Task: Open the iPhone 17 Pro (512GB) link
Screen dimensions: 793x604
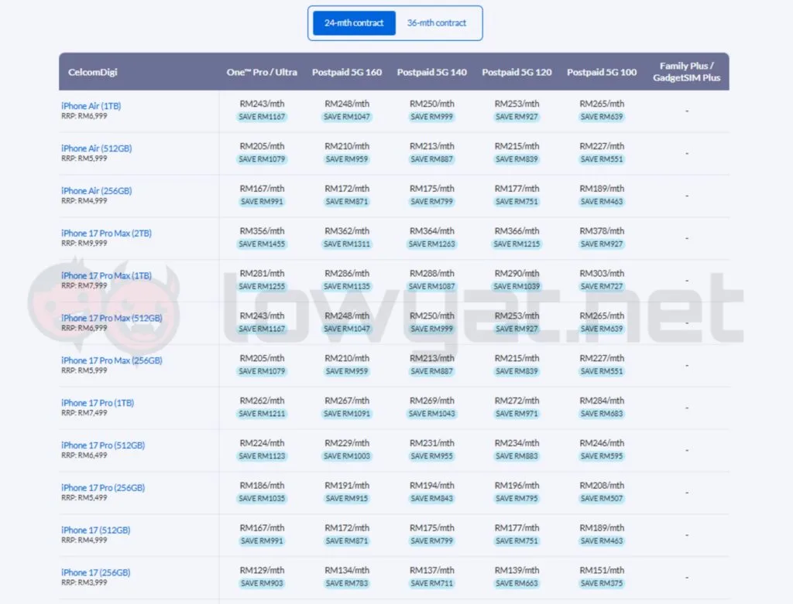Action: (x=103, y=445)
